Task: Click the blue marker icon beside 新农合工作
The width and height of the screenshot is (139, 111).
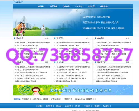Action: tap(95, 62)
